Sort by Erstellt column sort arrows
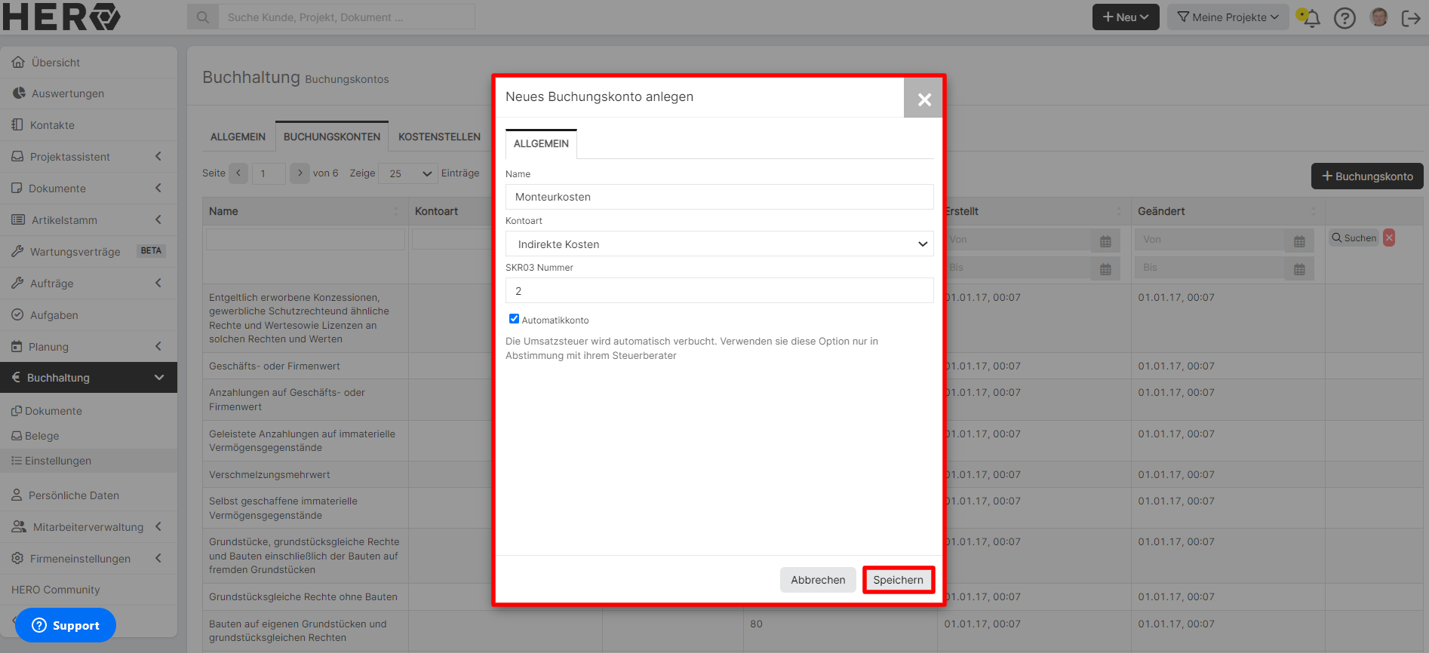Viewport: 1429px width, 653px height. 1119,212
